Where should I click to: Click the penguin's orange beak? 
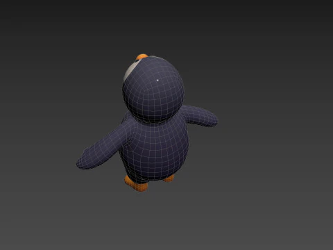coord(142,57)
